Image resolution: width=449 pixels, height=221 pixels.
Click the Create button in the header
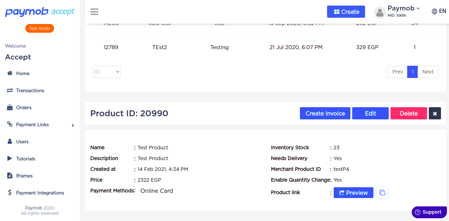(x=346, y=12)
